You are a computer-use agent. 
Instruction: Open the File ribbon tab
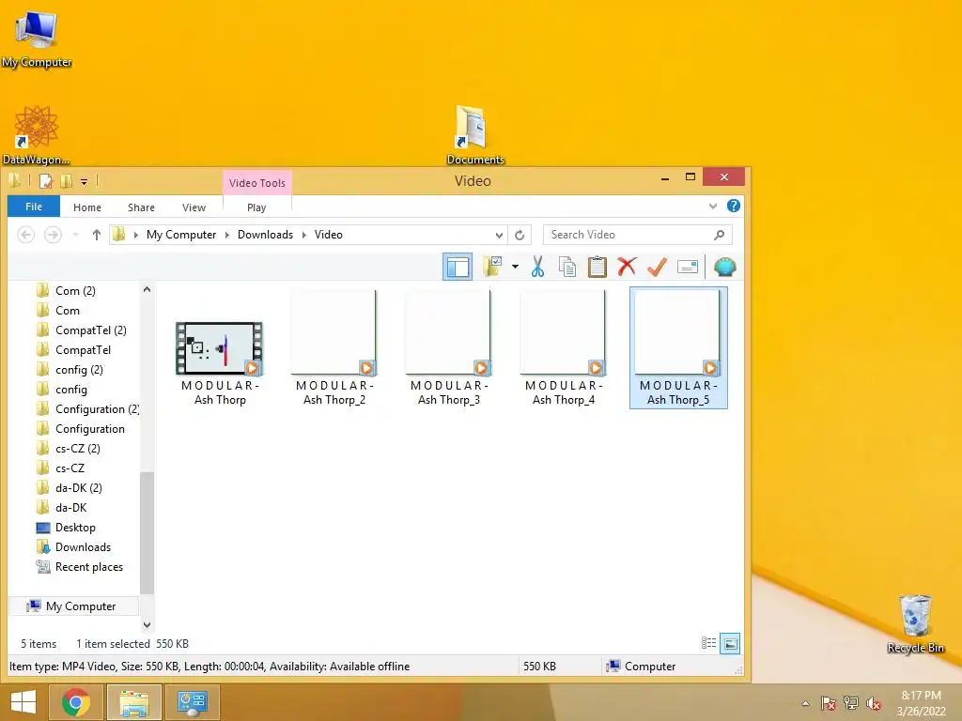(x=34, y=207)
